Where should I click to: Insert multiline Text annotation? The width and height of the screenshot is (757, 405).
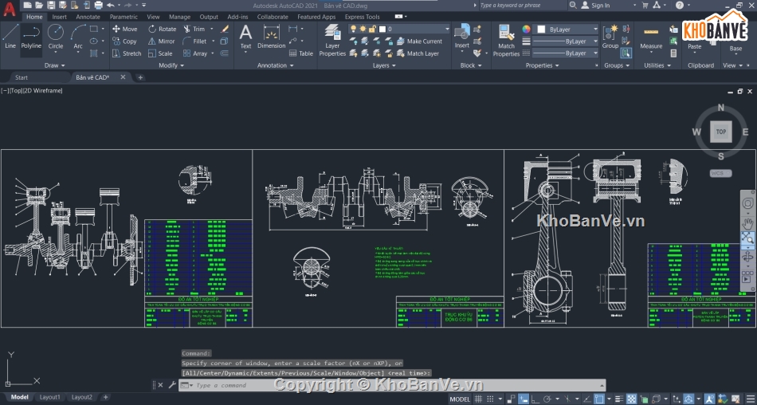(x=245, y=37)
